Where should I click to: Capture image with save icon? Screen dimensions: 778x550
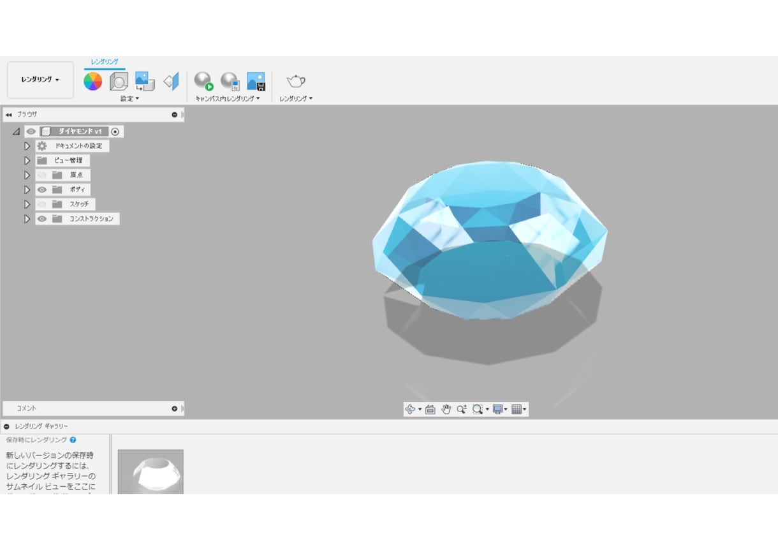pos(256,81)
